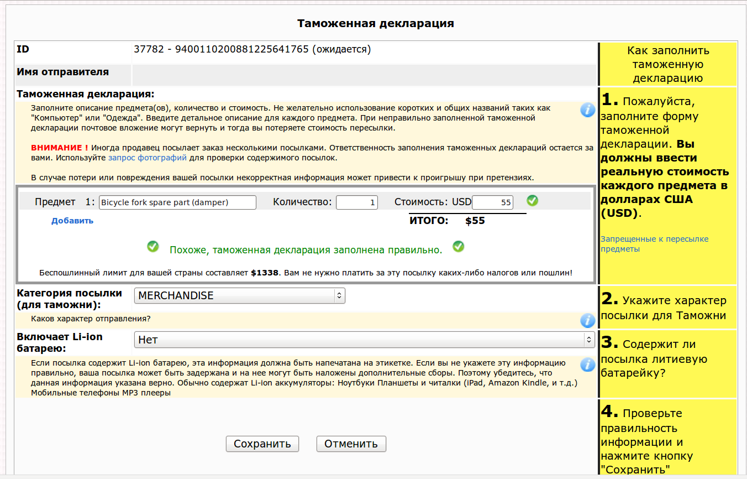Viewport: 747px width, 479px height.
Task: Click the Количество quantity input field
Action: pyautogui.click(x=357, y=202)
